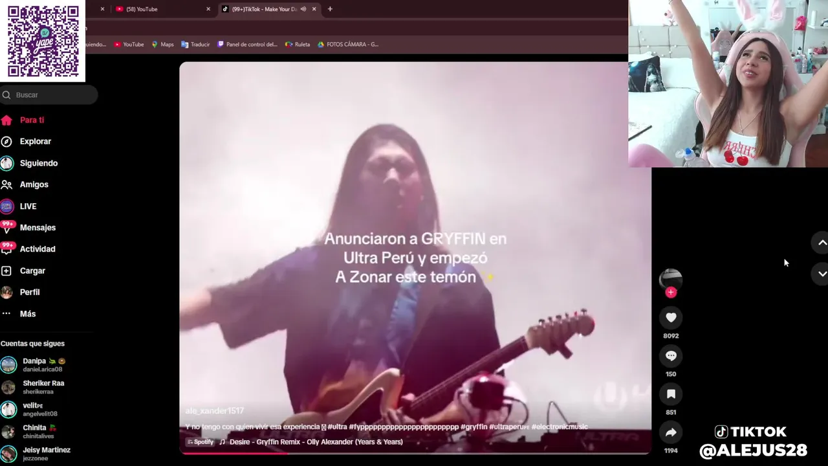Open the comments bubble icon
This screenshot has height=466, width=828.
tap(671, 355)
